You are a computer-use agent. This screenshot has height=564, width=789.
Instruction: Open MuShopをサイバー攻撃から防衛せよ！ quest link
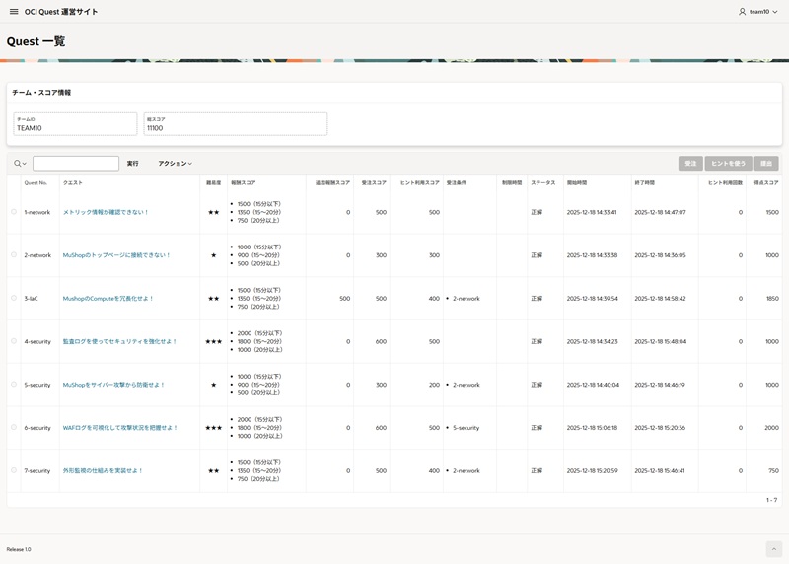pos(113,385)
